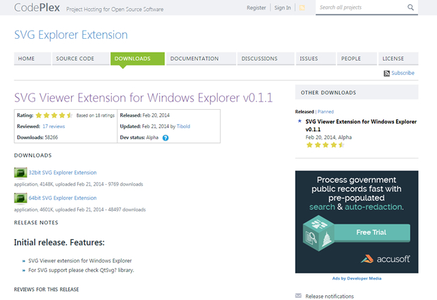Switch to the Discussions tab

[x=266, y=59]
